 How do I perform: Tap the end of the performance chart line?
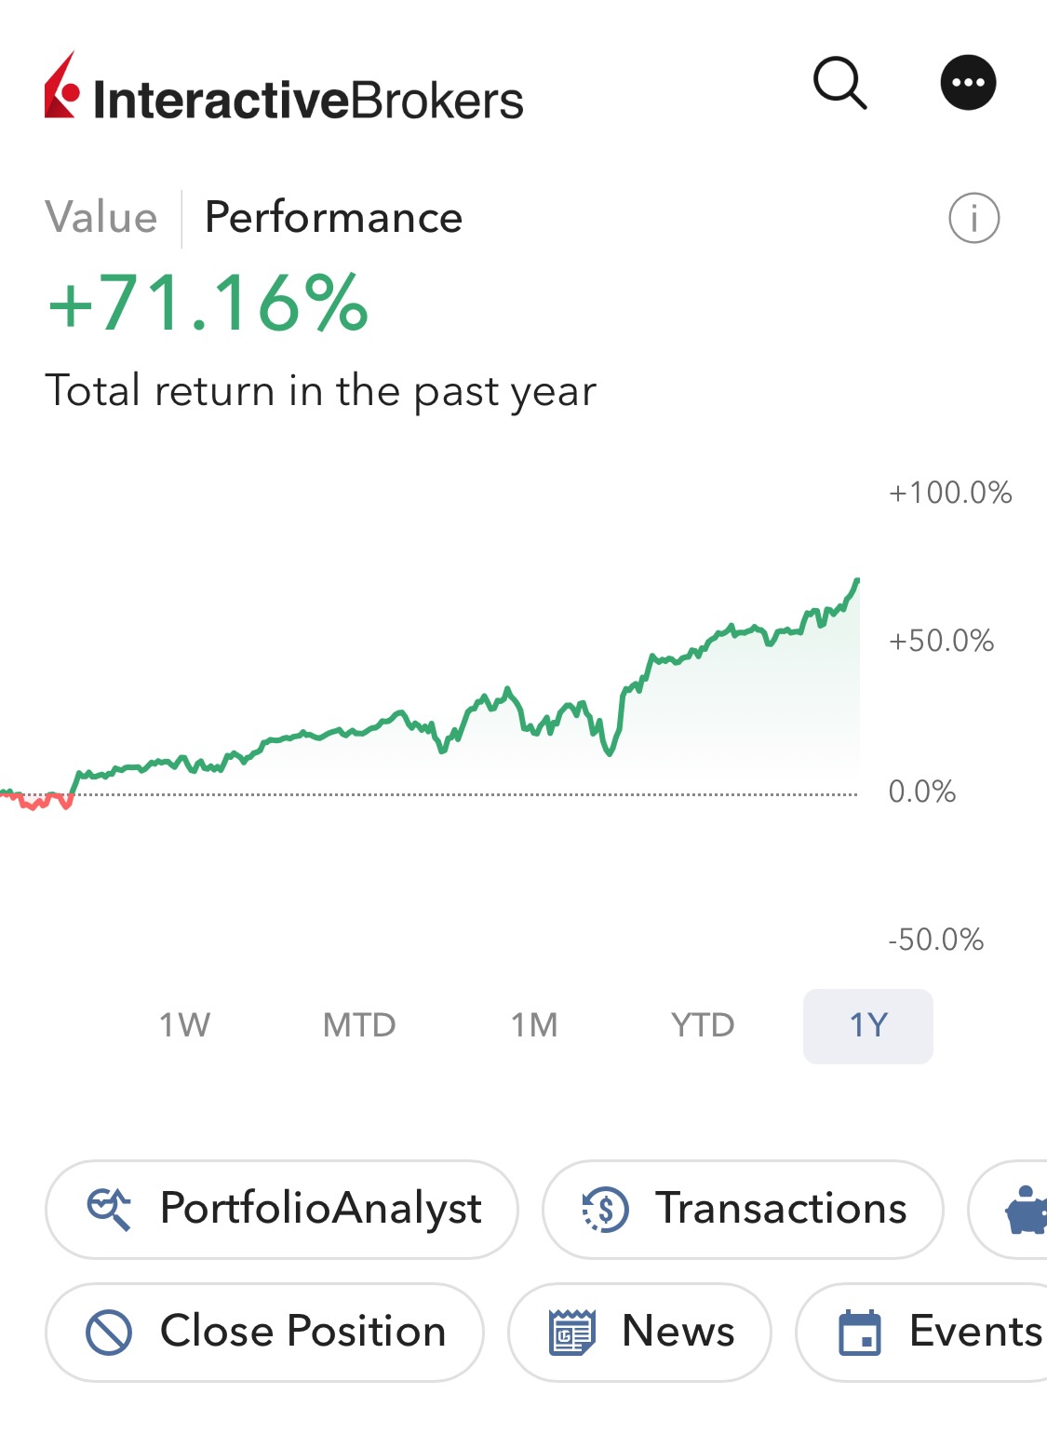click(x=857, y=580)
